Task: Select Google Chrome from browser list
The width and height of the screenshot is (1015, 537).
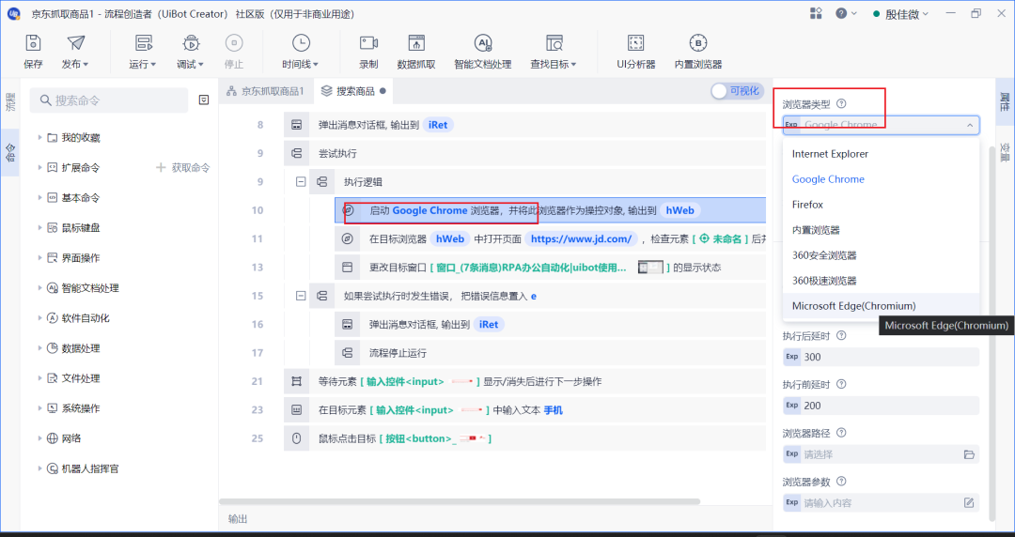Action: click(x=881, y=179)
